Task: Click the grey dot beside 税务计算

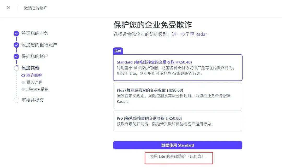Action: 23,82
